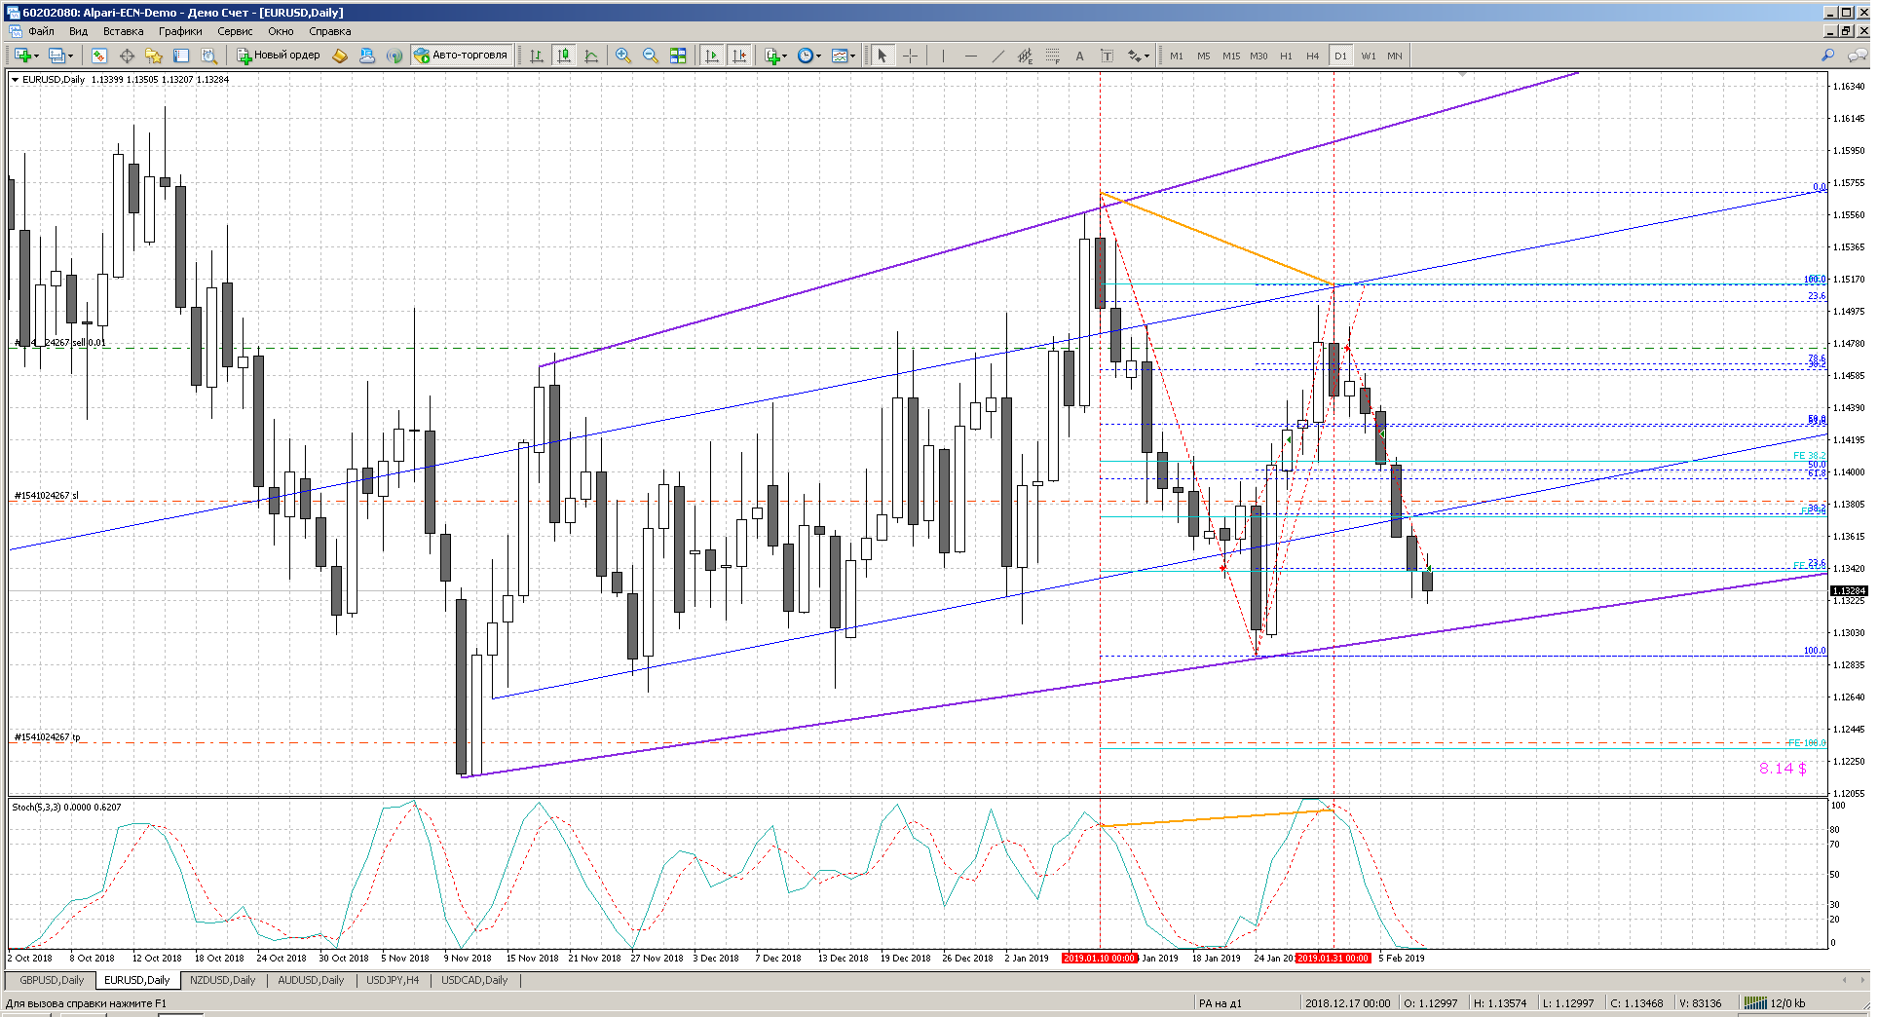
Task: Open the chat bubbles icon
Action: 1857,56
